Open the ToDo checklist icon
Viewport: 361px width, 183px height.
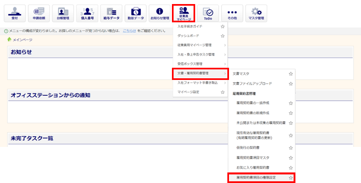[208, 13]
